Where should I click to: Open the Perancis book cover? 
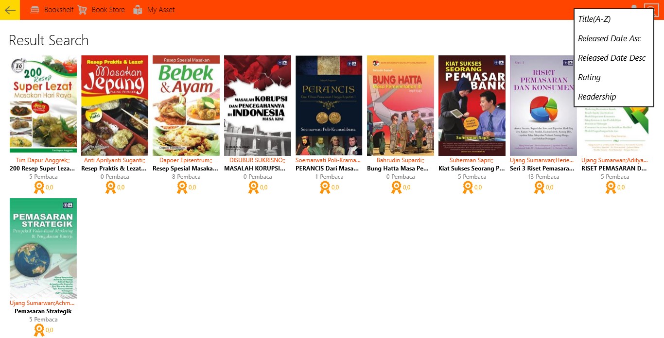click(x=329, y=105)
